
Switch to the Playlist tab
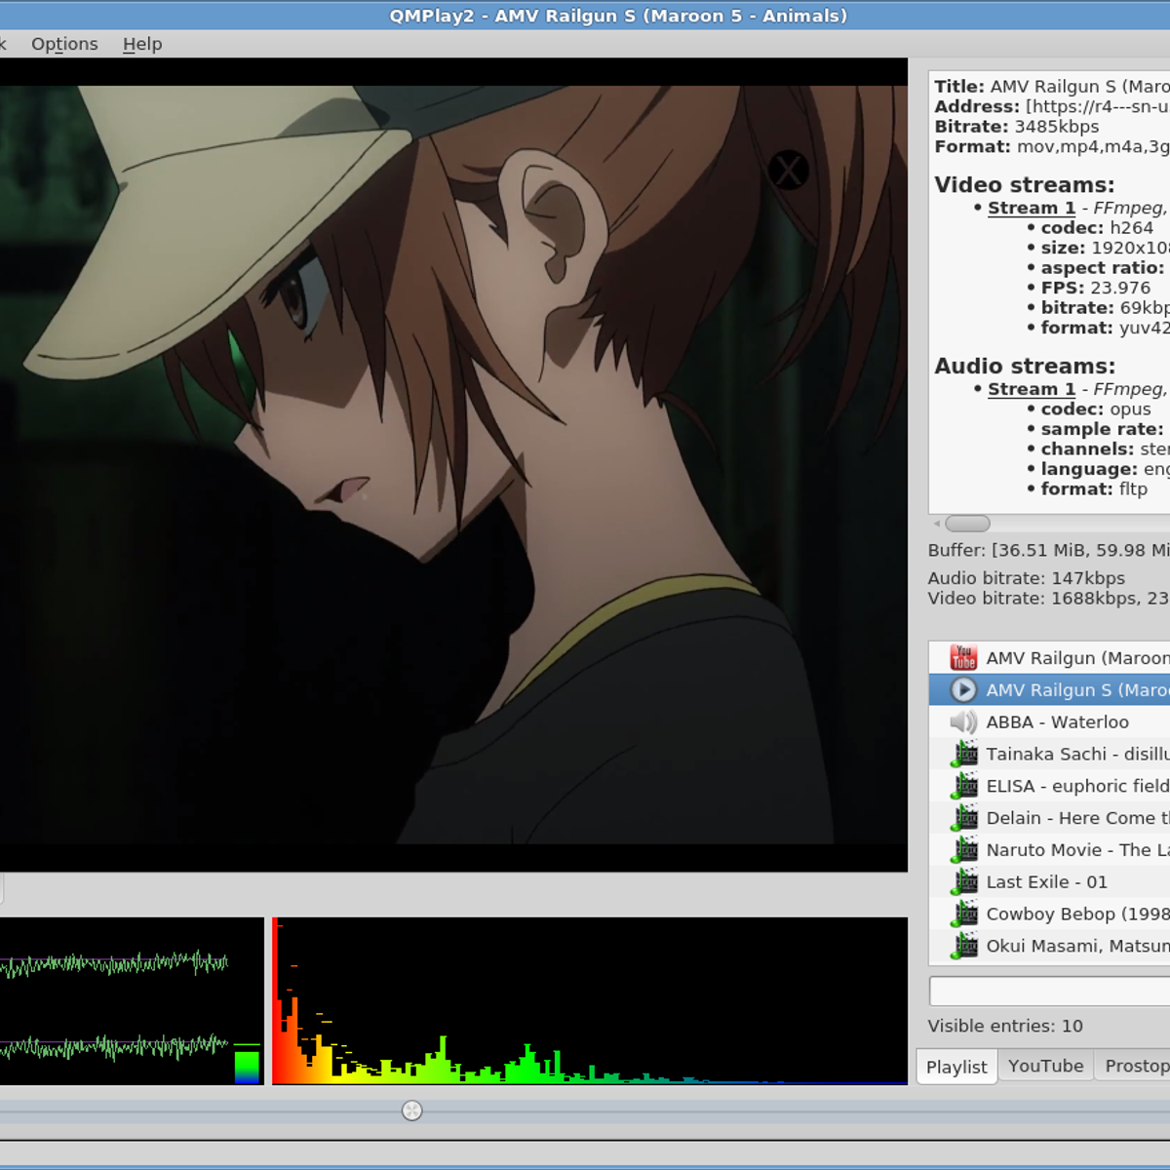pyautogui.click(x=956, y=1067)
